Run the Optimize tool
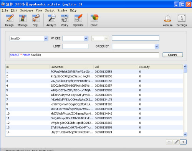Viewport: 192px width, 151px height. [x=78, y=20]
